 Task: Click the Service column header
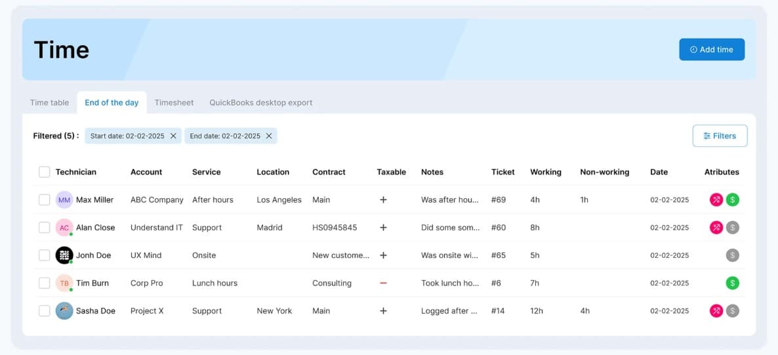[207, 172]
